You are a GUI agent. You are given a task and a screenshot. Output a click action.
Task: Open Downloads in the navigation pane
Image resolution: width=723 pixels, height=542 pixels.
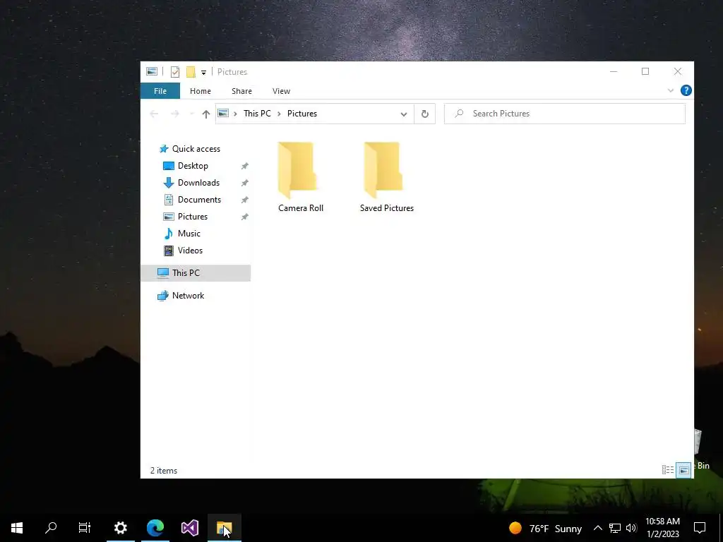198,183
